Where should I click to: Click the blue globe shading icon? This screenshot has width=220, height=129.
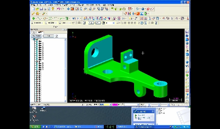coord(143,9)
